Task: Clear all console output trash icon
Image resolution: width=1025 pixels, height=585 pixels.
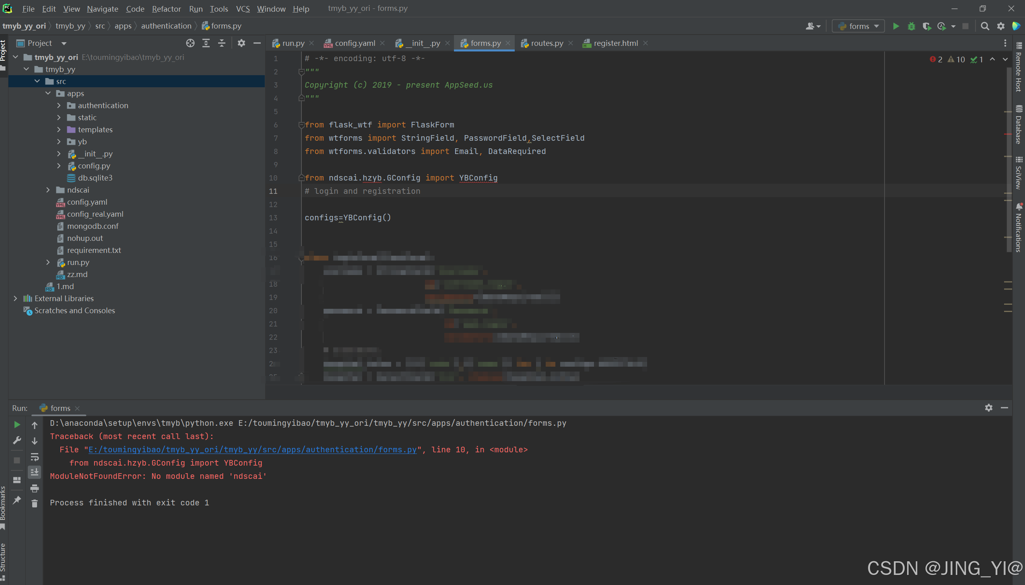Action: tap(35, 503)
